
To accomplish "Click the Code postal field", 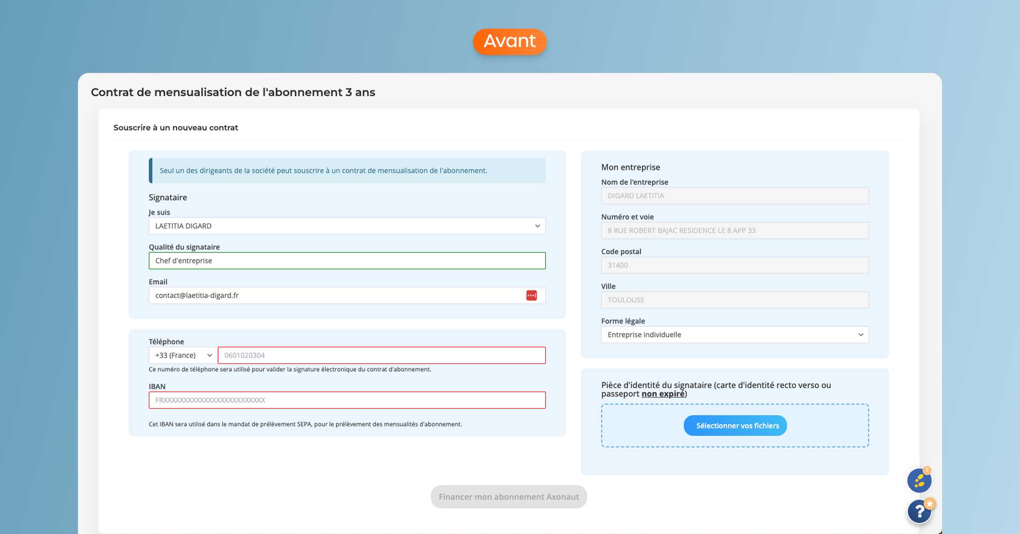I will pyautogui.click(x=735, y=265).
